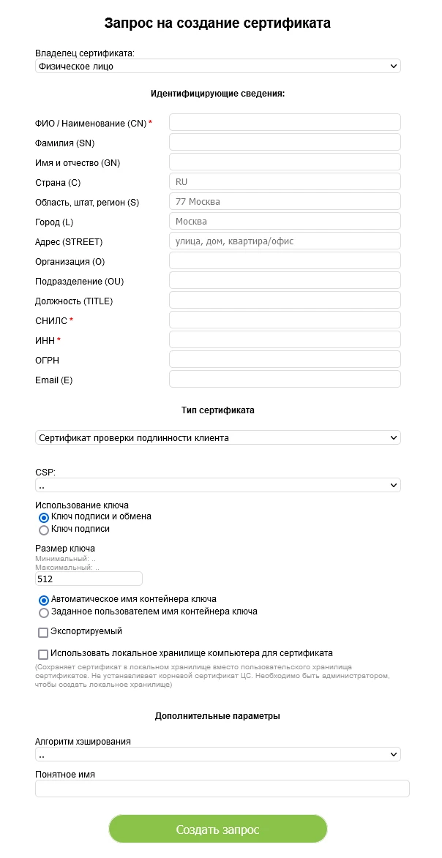Select 'Ключ подписи и обмена' radio button
Screen dimensions: 442x858
click(x=44, y=517)
